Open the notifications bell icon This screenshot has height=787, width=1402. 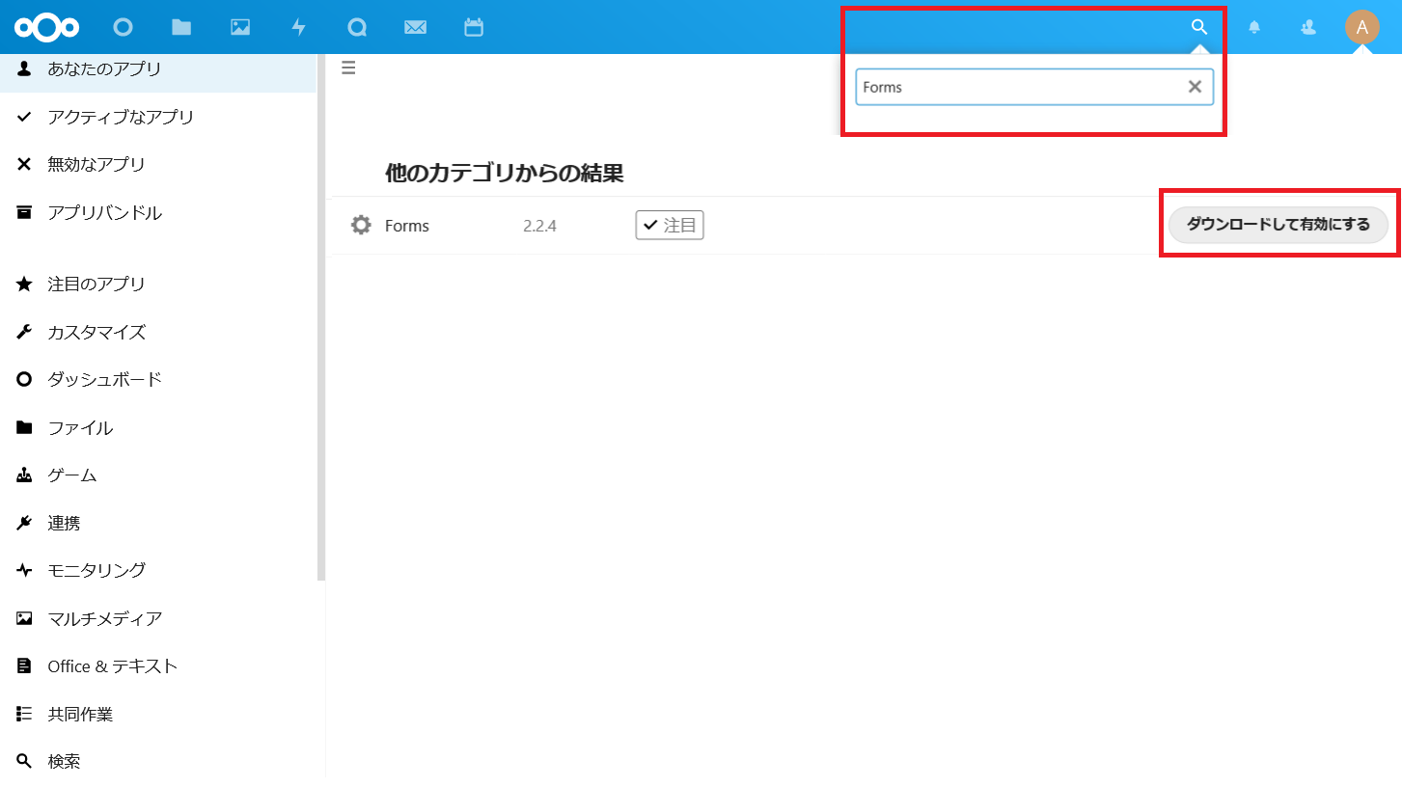[x=1254, y=27]
